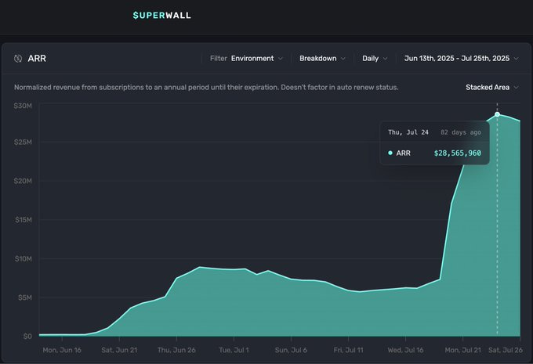533x364 pixels.
Task: Click the Filter label next to Environment
Action: point(218,59)
